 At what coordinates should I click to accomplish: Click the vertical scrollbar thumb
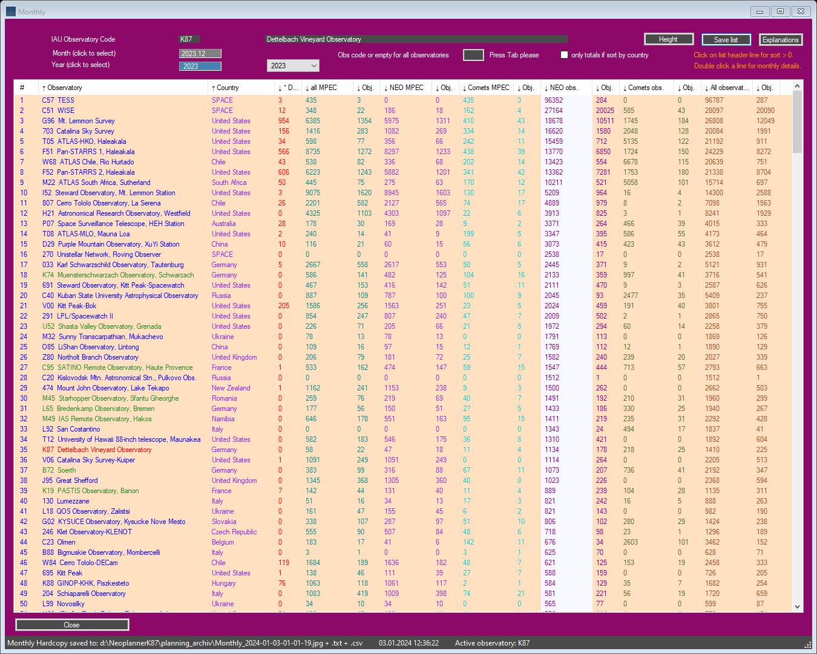(797, 123)
